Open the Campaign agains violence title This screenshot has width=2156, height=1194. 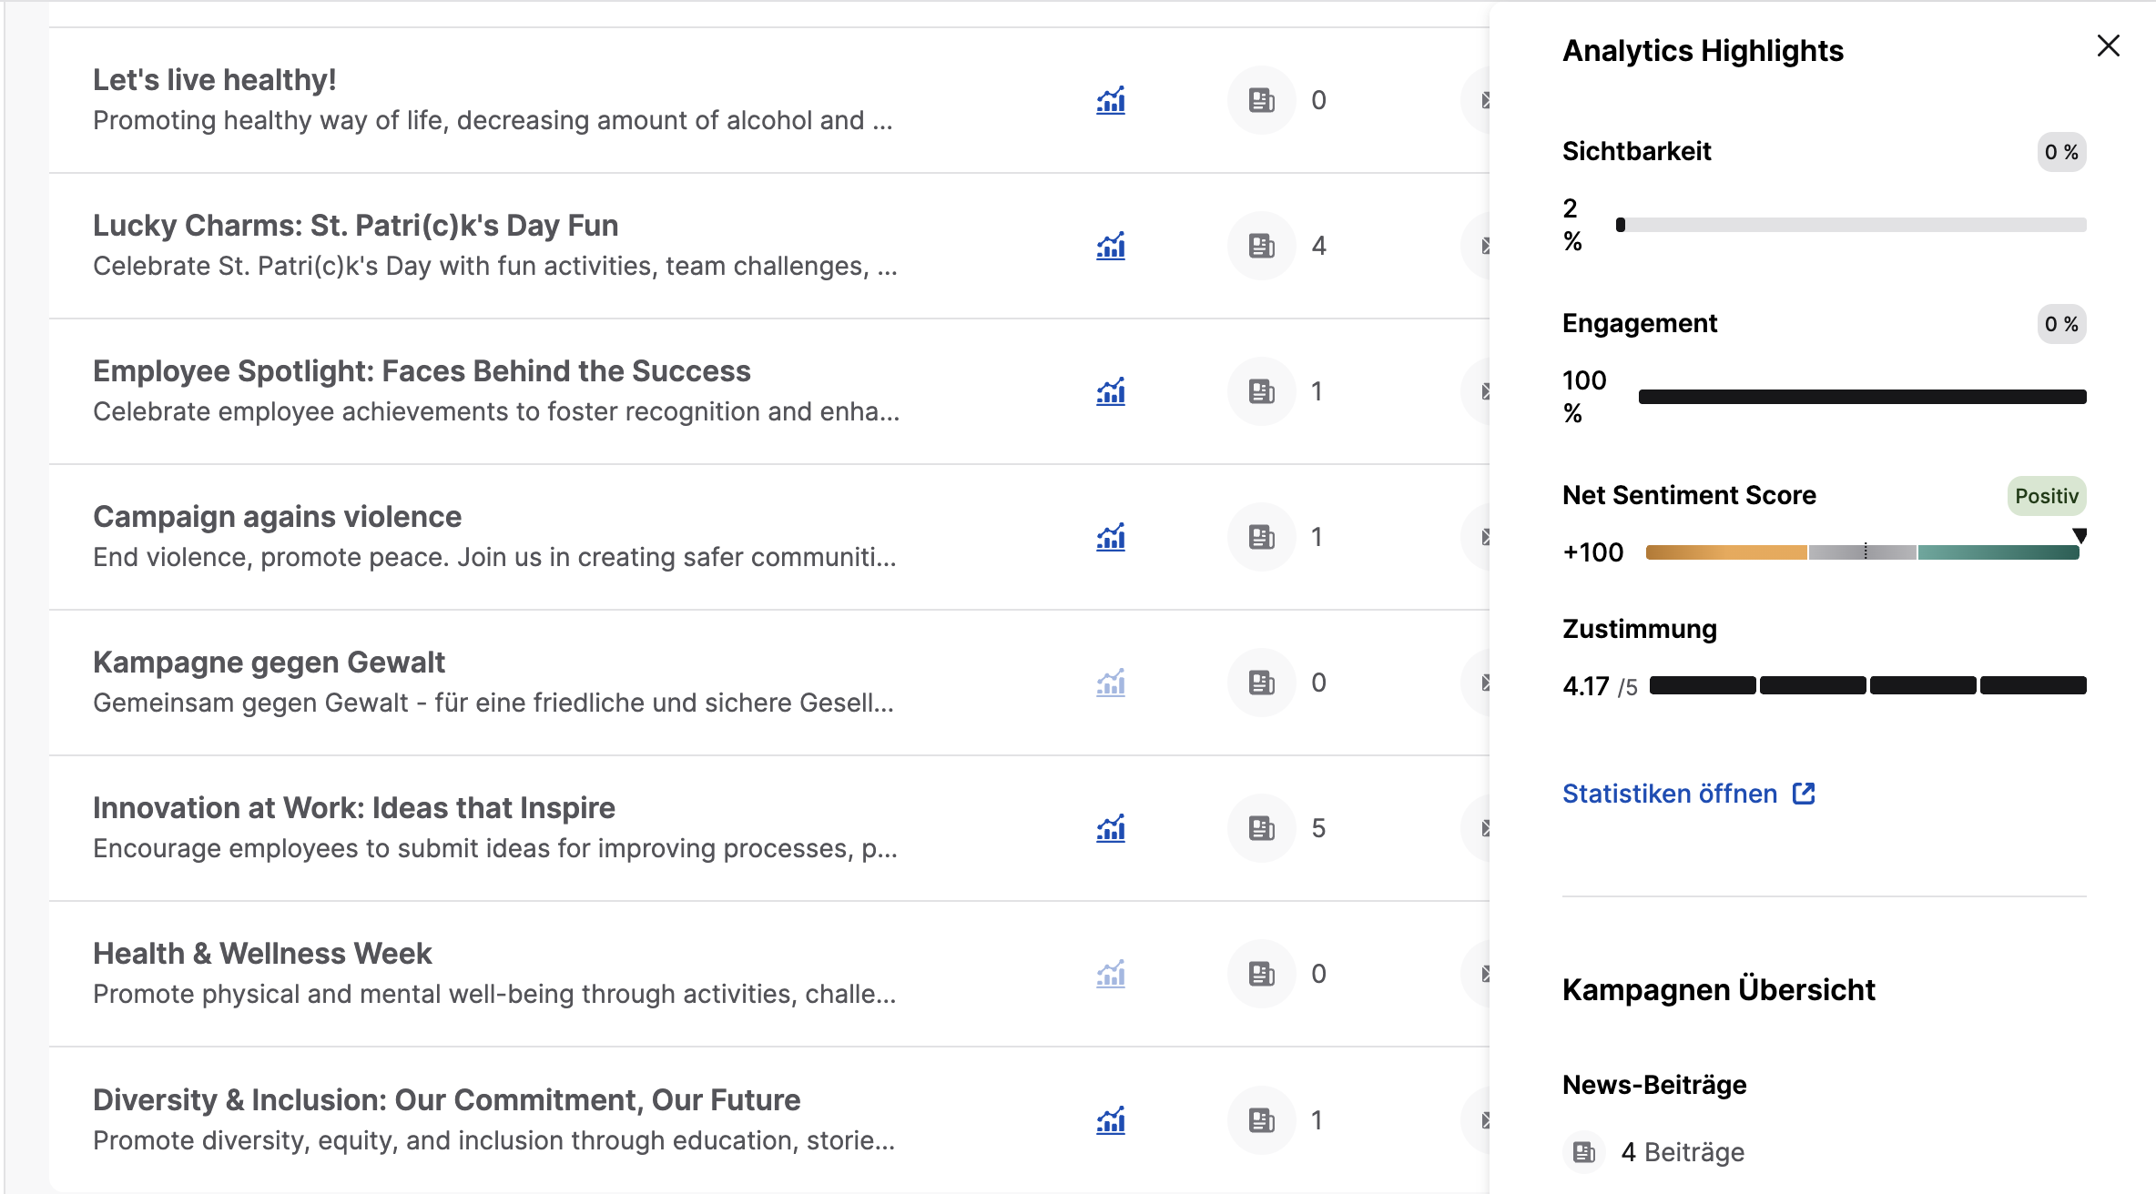pyautogui.click(x=278, y=517)
